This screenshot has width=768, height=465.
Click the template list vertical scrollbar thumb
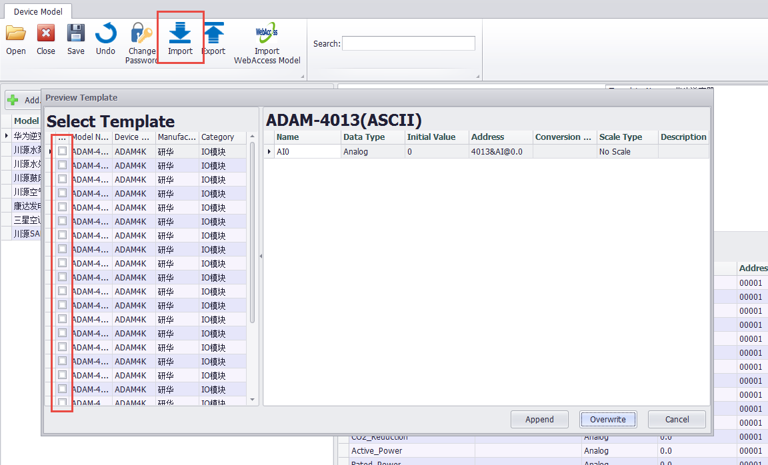click(252, 233)
